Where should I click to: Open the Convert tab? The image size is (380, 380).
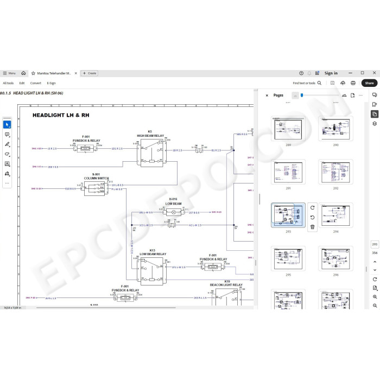36,83
